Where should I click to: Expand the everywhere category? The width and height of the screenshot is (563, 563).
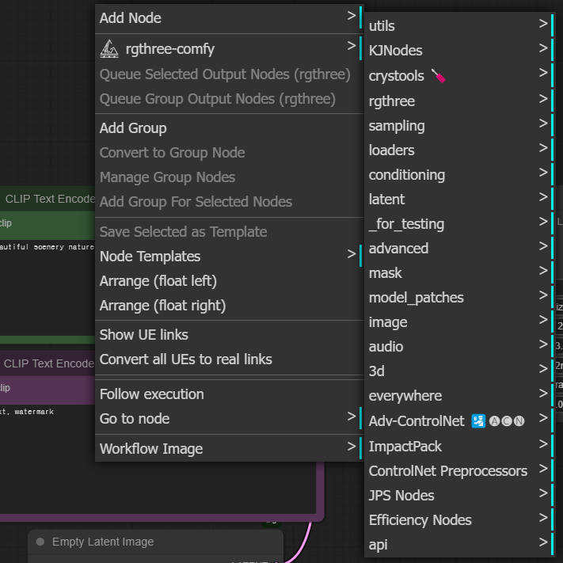[461, 396]
